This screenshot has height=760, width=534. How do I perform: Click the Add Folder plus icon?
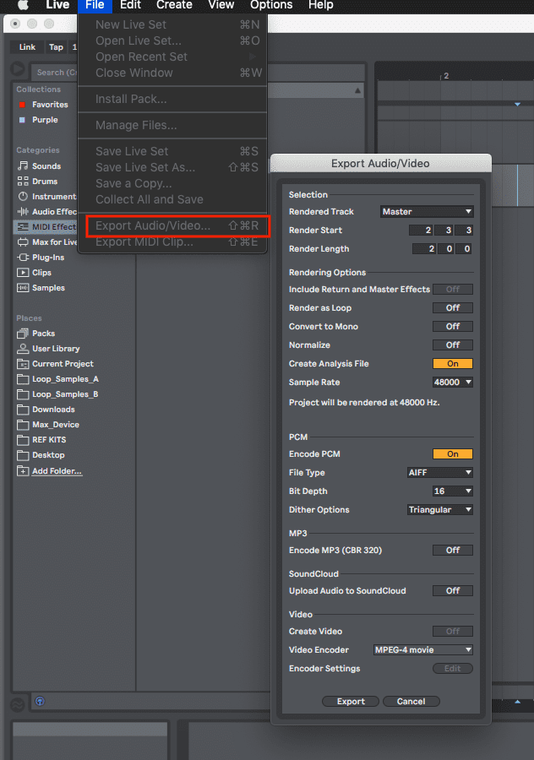pos(23,470)
